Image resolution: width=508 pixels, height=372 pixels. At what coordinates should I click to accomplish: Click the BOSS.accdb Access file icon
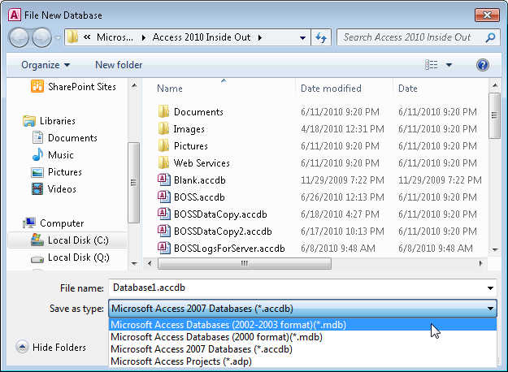[163, 197]
